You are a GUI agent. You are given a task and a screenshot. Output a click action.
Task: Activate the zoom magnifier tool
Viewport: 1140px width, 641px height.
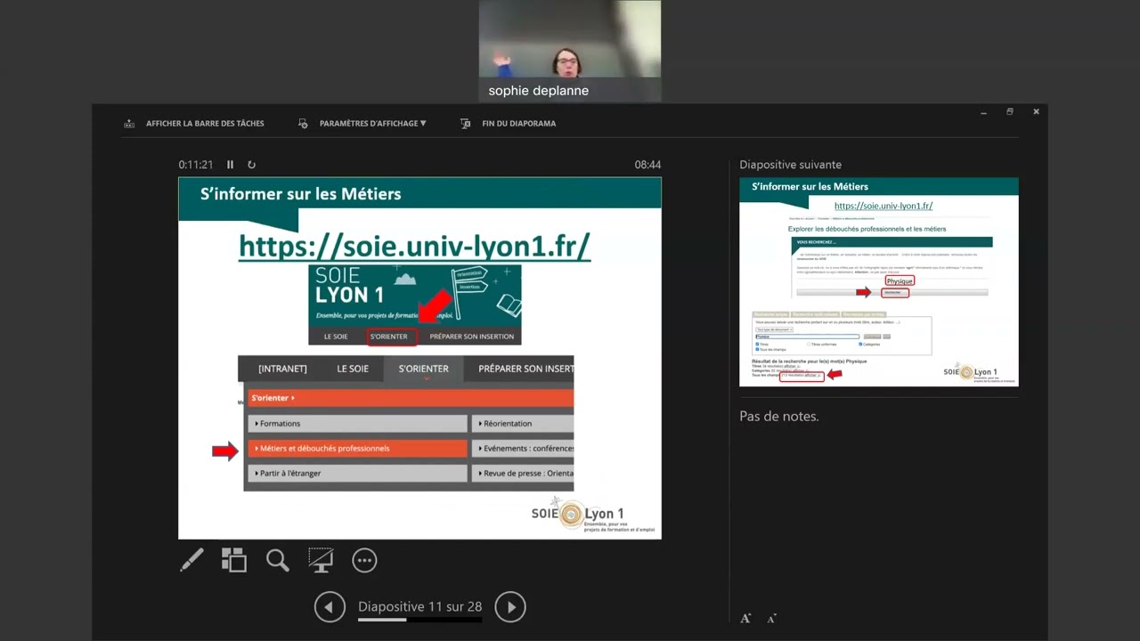[278, 560]
